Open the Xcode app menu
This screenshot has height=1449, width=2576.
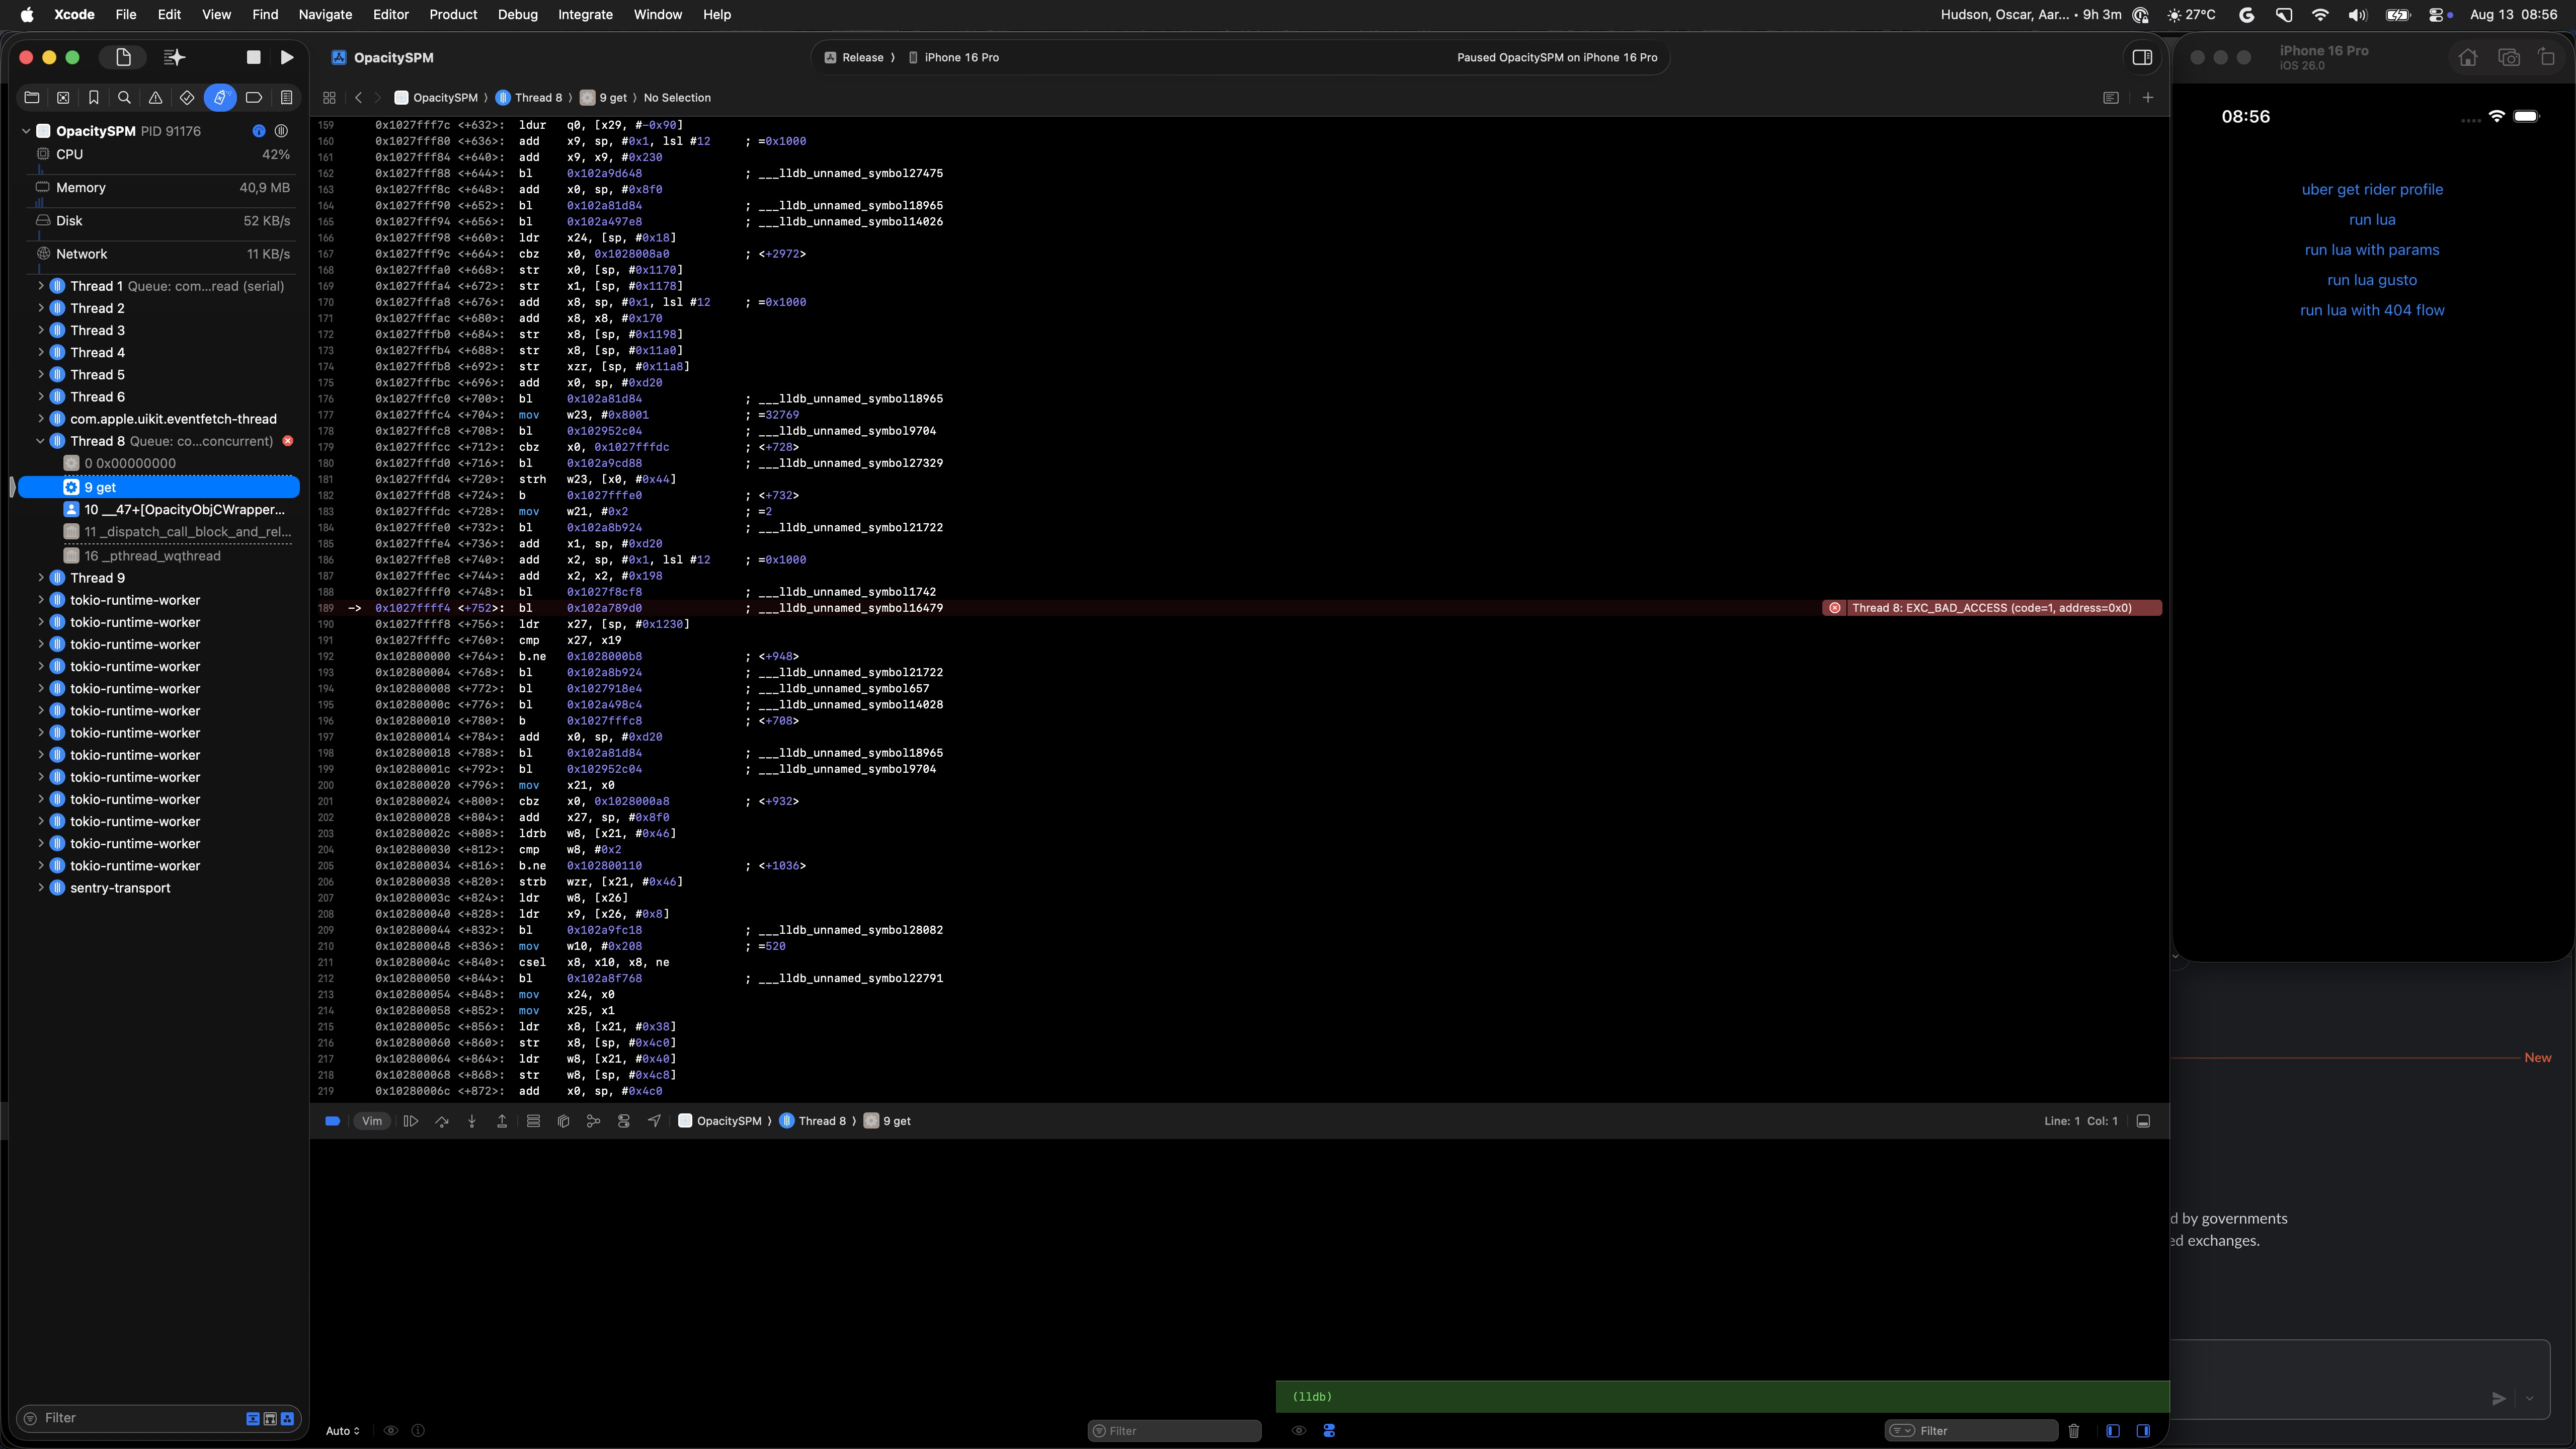pos(74,14)
